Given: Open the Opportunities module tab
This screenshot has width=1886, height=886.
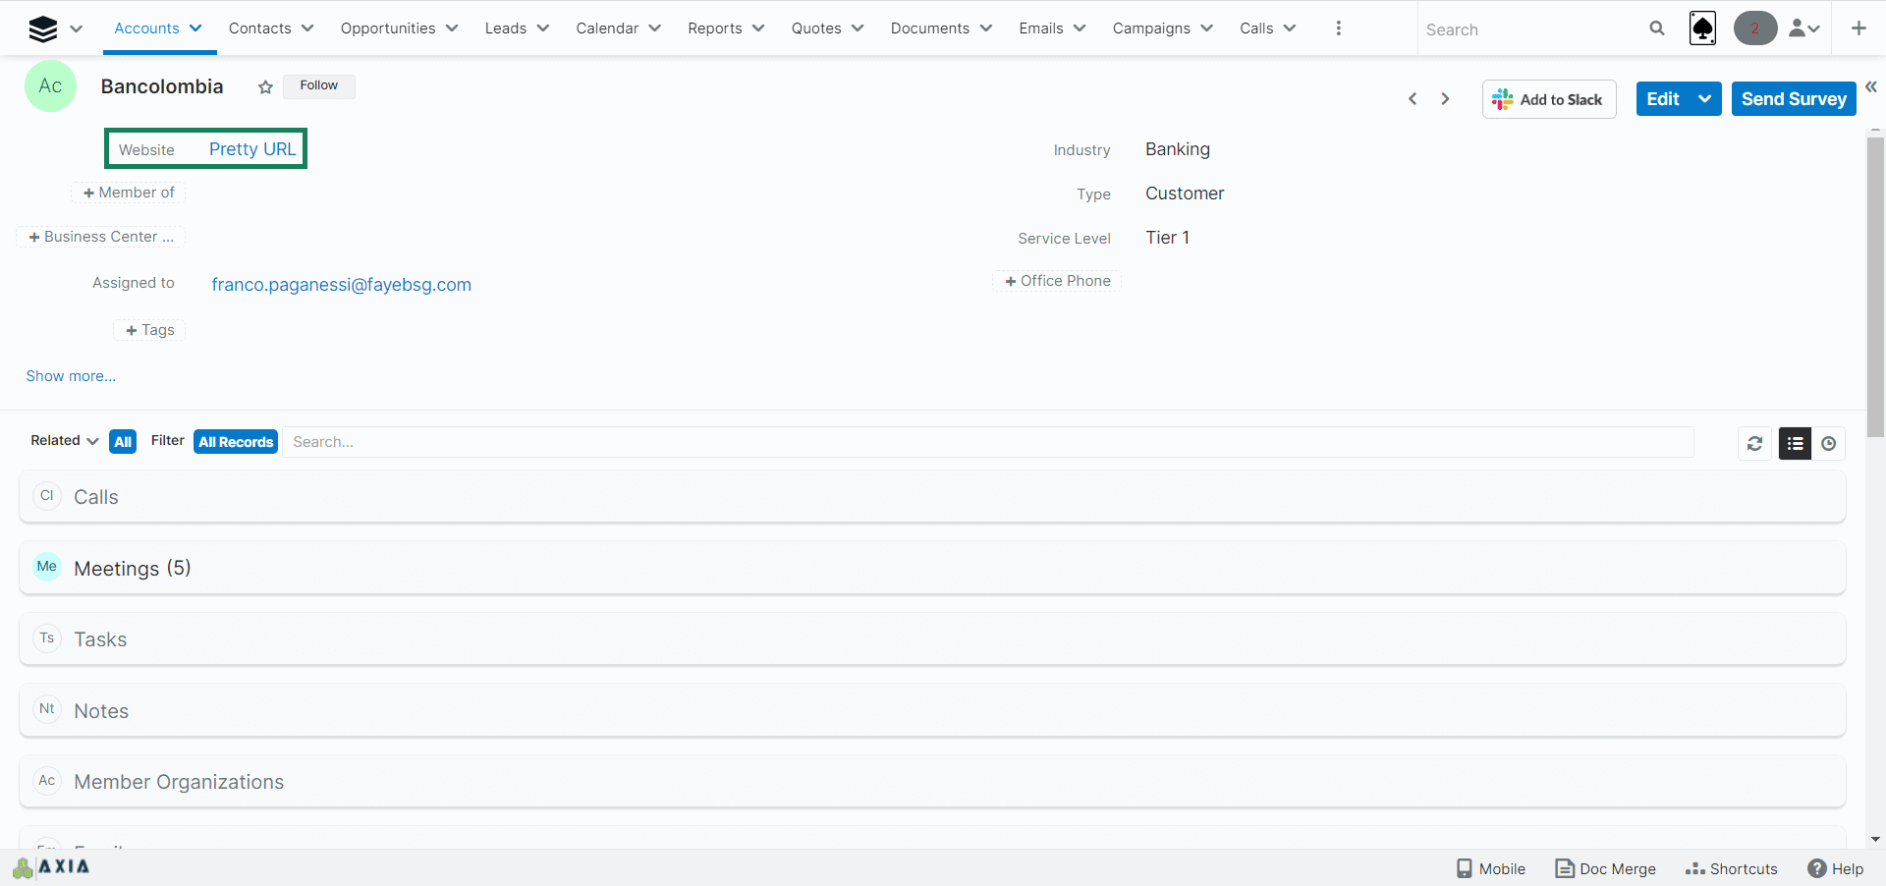Looking at the screenshot, I should 388,28.
